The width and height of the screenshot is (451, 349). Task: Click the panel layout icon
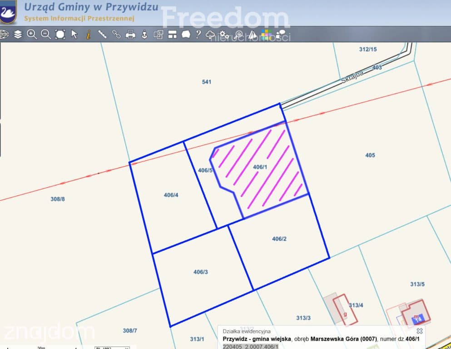[172, 34]
